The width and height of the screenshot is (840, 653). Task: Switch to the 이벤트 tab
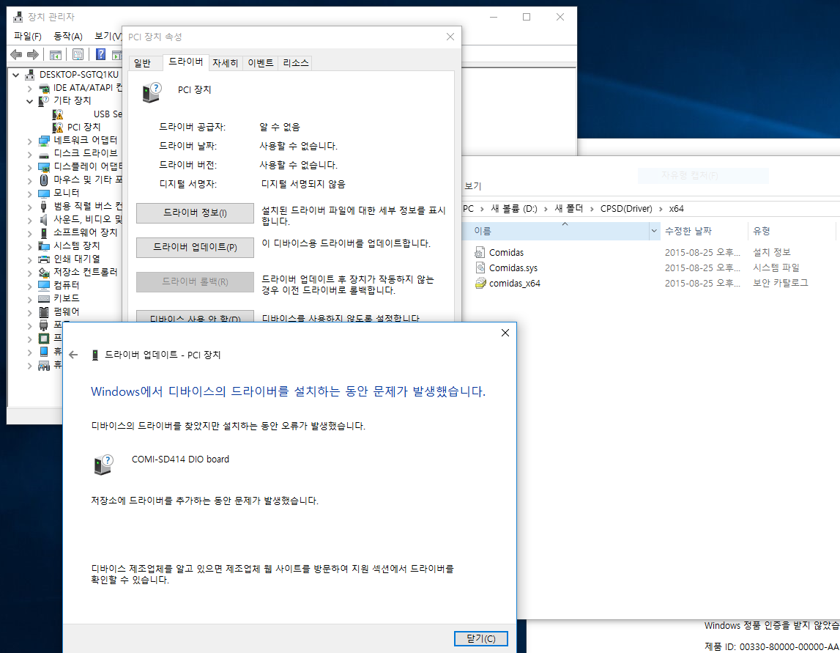261,63
